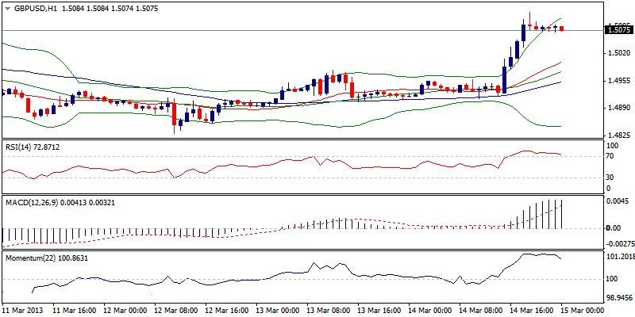Click the 1.4890 price axis label
Viewport: 635px width, 317px height.
(618, 109)
